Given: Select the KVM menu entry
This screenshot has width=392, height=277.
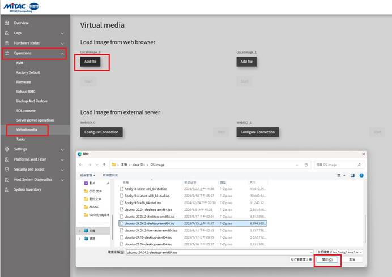Looking at the screenshot, I should [20, 63].
